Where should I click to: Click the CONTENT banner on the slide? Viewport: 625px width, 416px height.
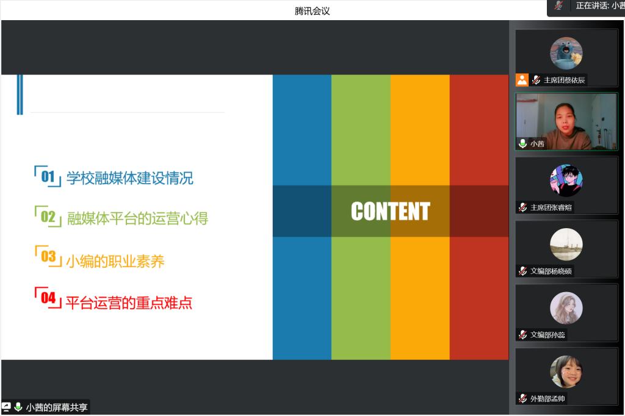click(x=390, y=211)
